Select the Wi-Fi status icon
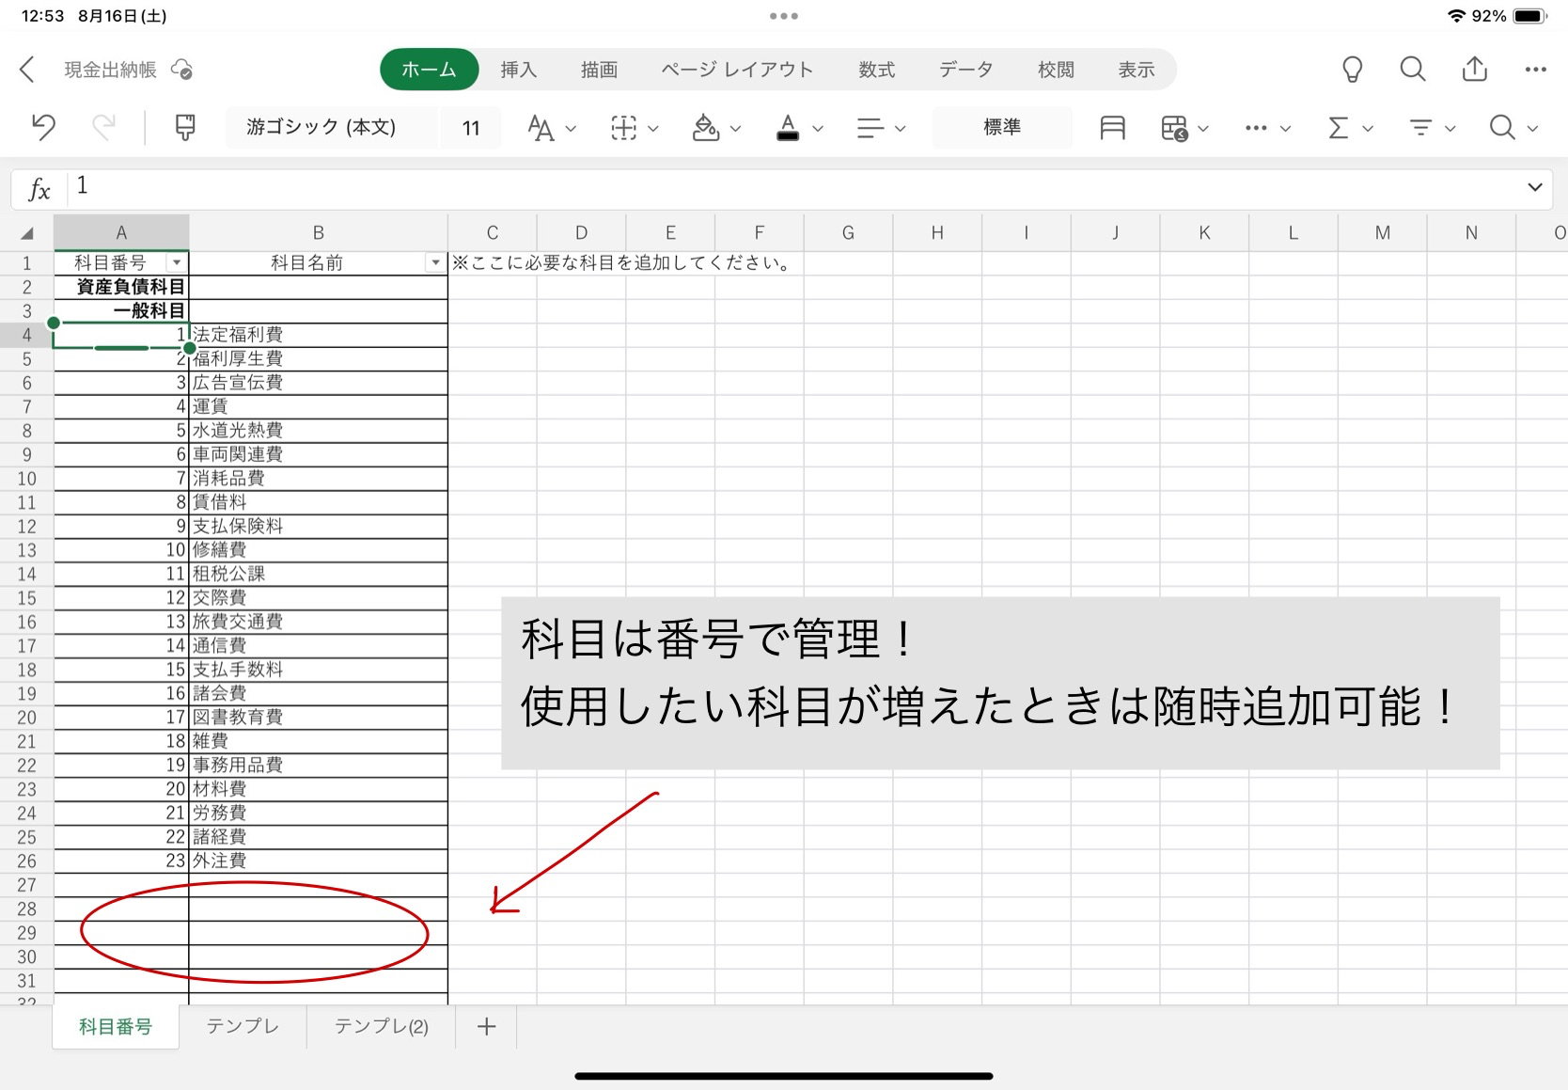Image resolution: width=1568 pixels, height=1090 pixels. pyautogui.click(x=1456, y=15)
